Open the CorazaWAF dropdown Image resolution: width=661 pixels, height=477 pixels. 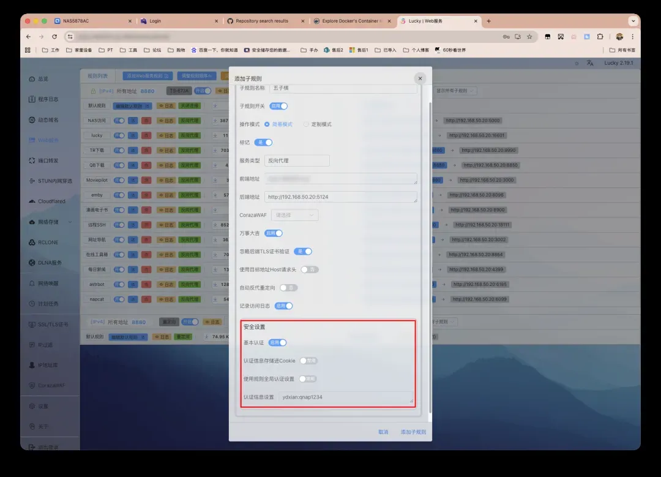(296, 215)
